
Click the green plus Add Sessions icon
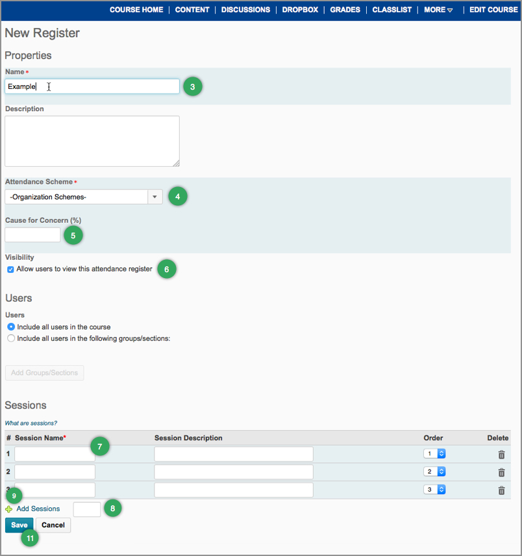click(x=9, y=509)
